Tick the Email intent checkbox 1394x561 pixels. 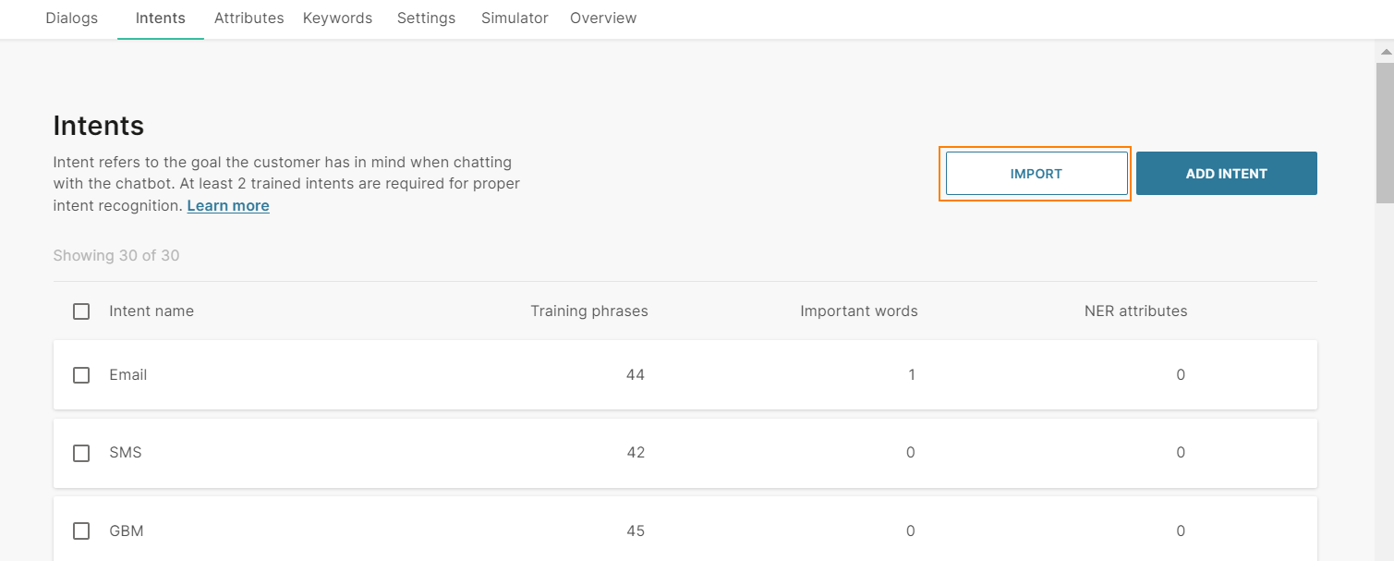point(81,375)
